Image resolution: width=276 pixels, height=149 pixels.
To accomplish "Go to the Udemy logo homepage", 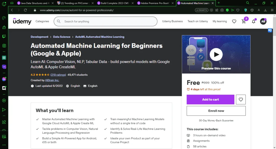I will click(22, 21).
